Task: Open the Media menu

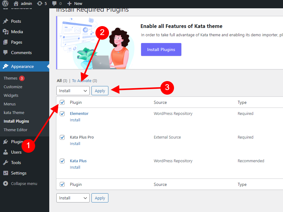Action: pos(17,32)
